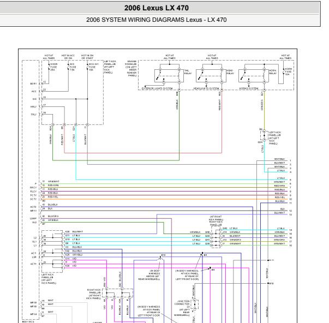Click the UL2 terminal label
This screenshot has width=329, height=323.
click(34, 222)
